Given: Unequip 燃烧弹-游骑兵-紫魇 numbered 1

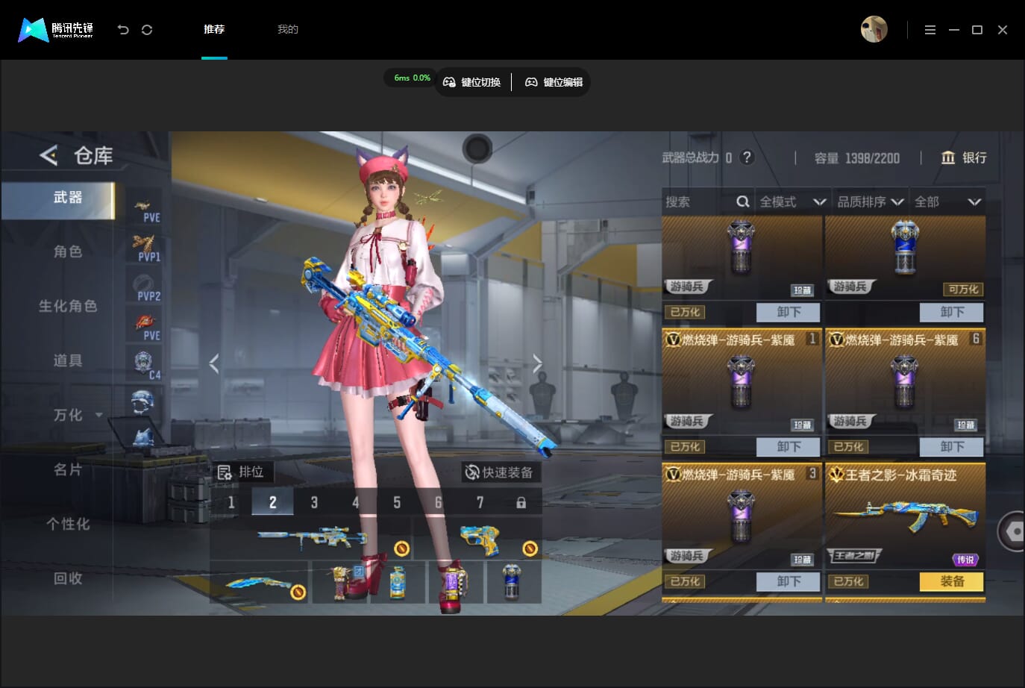Looking at the screenshot, I should [789, 446].
